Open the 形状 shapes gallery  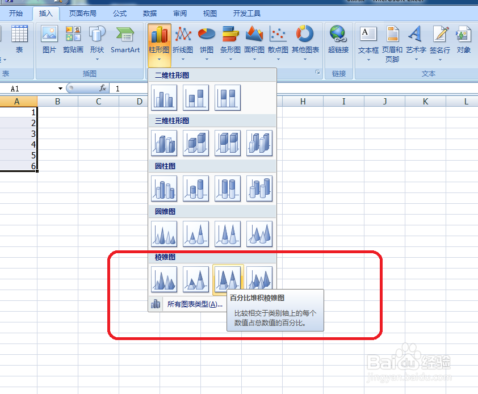coord(97,44)
